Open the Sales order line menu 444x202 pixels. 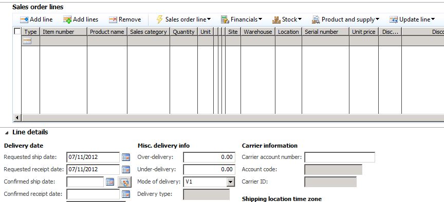[x=183, y=19]
